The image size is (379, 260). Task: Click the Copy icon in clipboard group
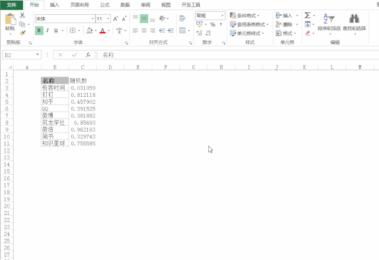coord(22,24)
